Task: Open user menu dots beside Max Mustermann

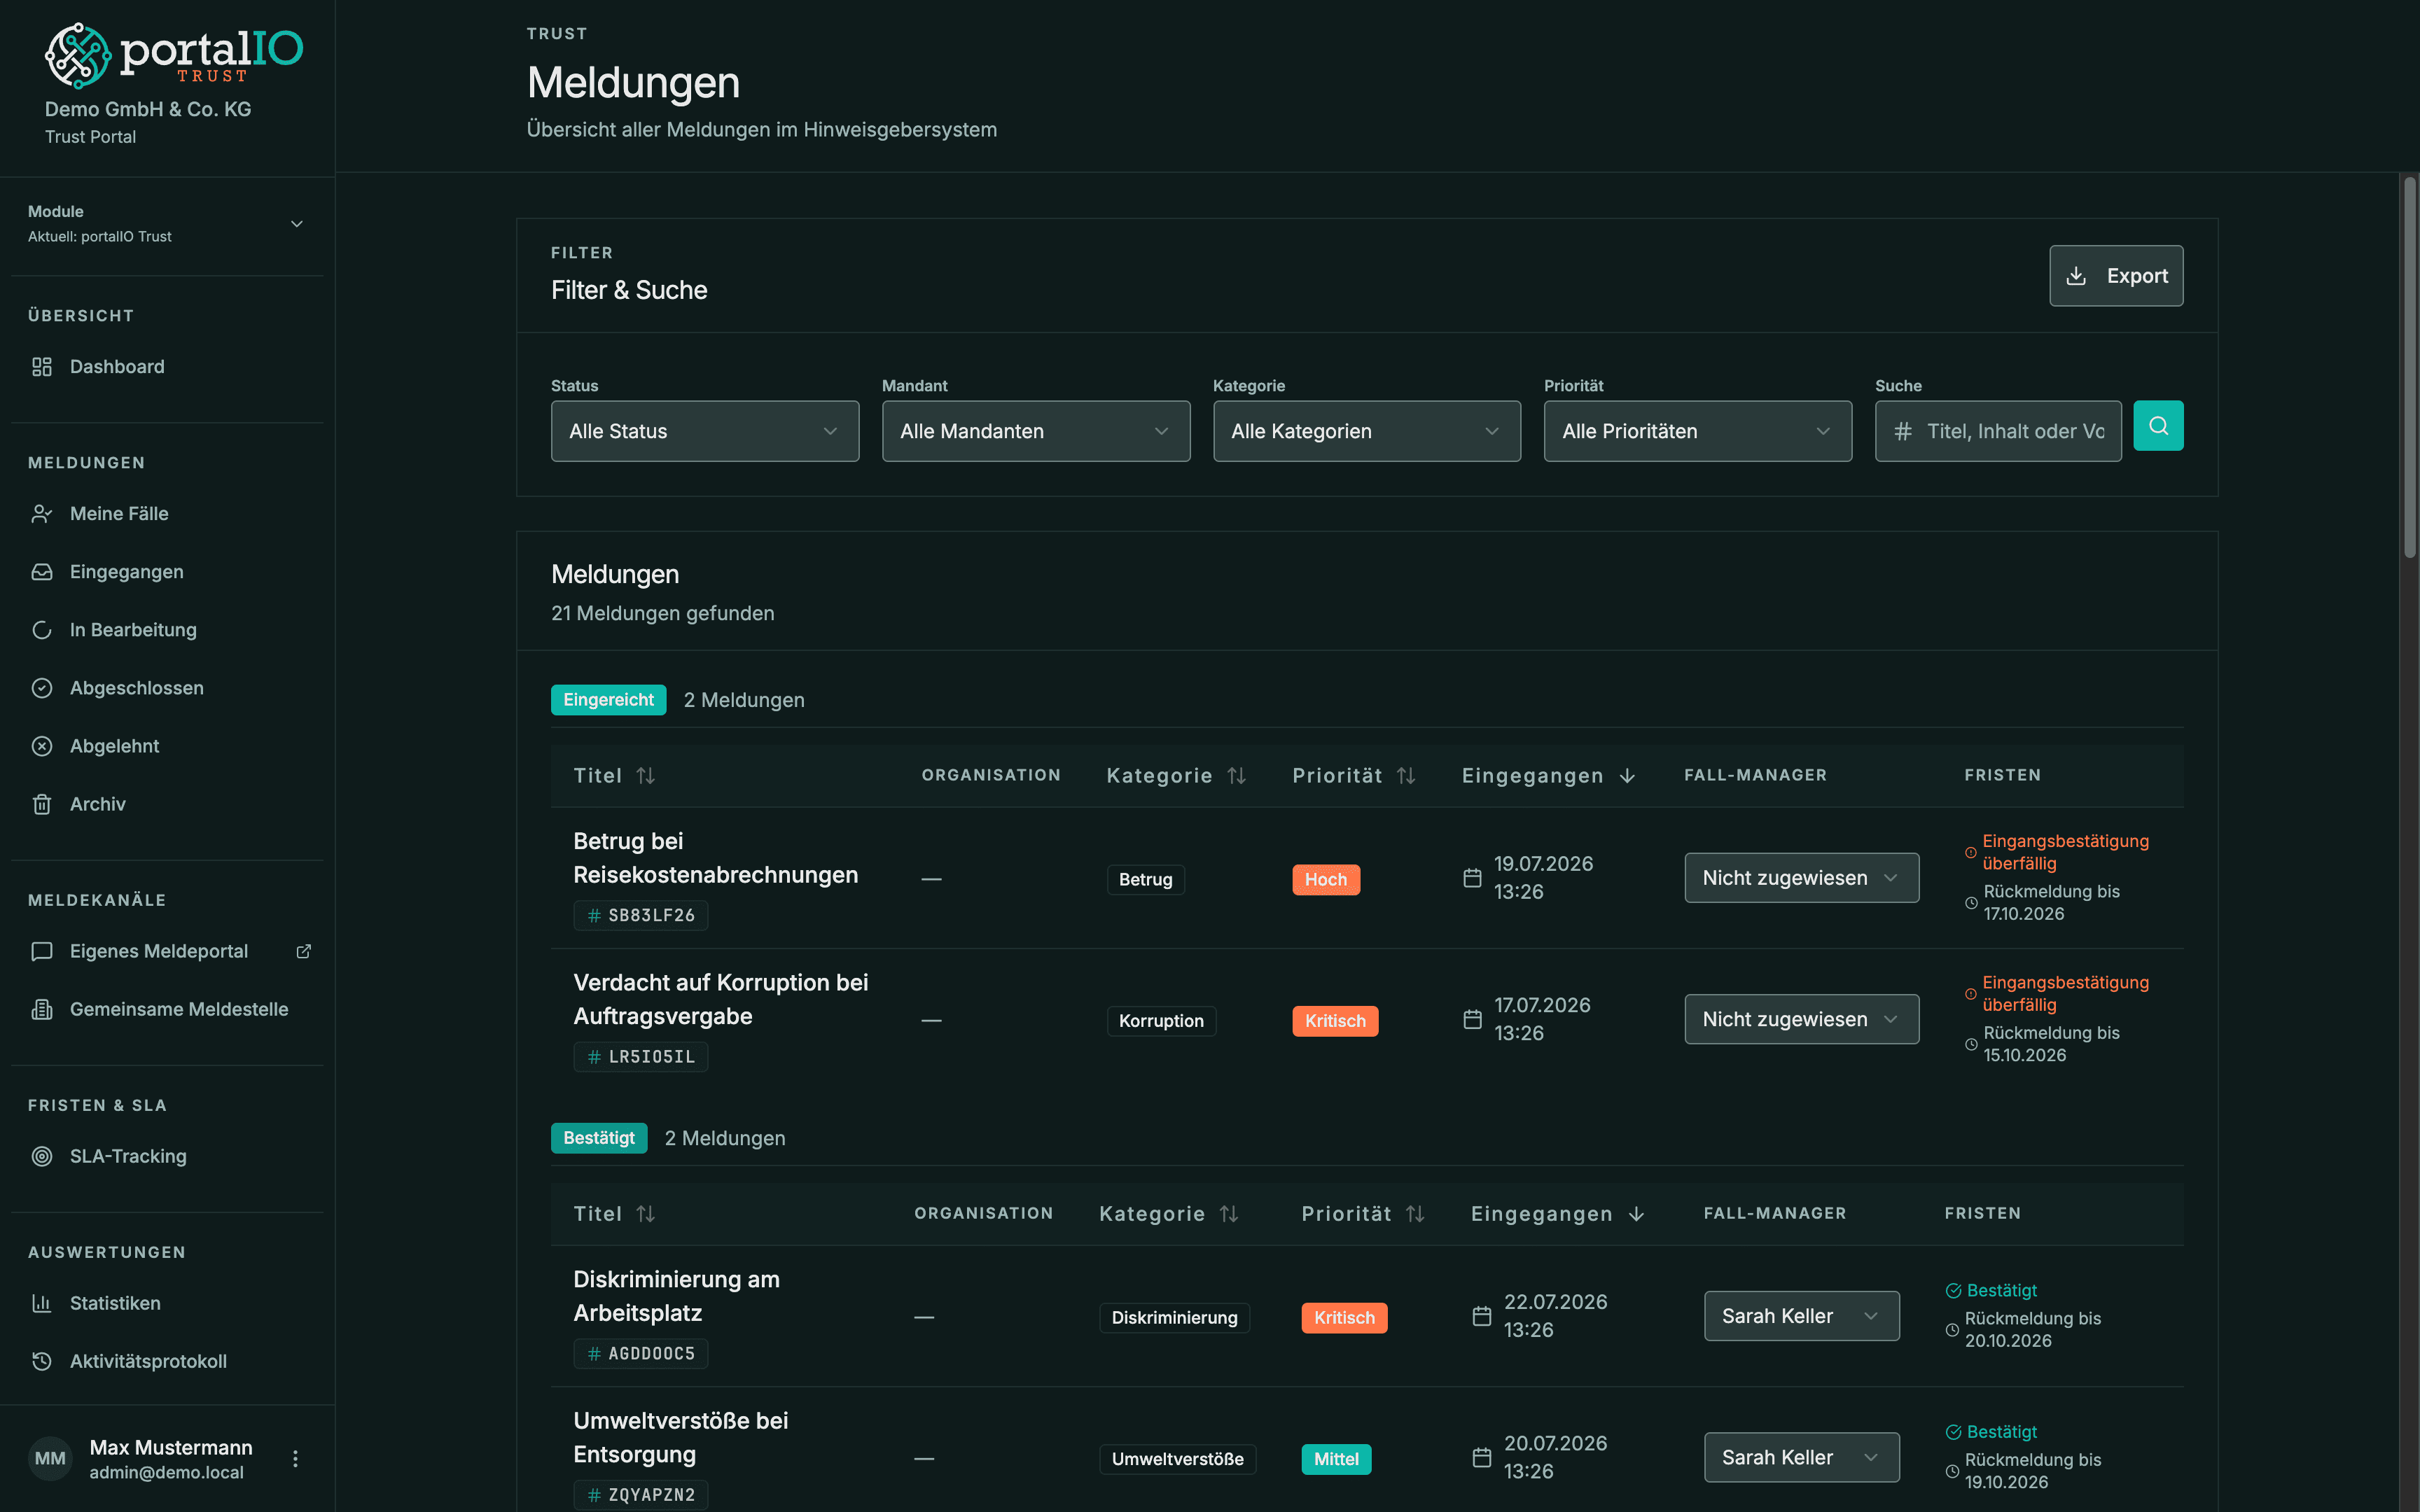Action: pyautogui.click(x=295, y=1459)
